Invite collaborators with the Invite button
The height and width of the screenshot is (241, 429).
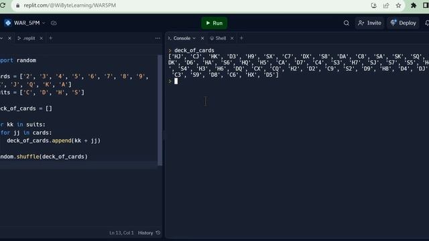coord(369,23)
